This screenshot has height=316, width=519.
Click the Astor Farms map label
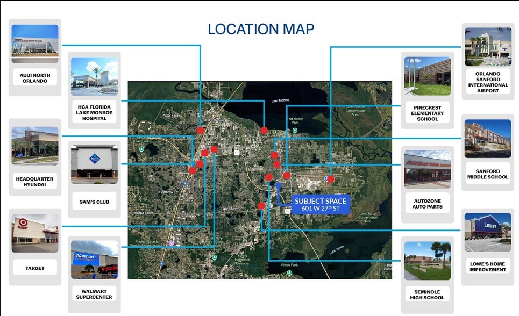click(172, 116)
